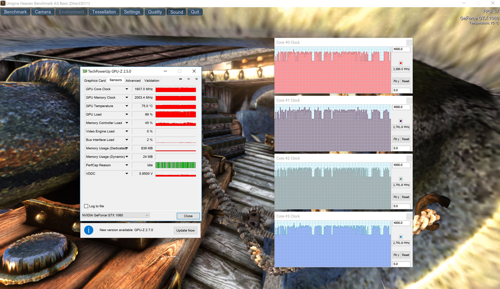Click the blue info icon in update notice
Image resolution: width=500 pixels, height=289 pixels.
click(x=89, y=230)
